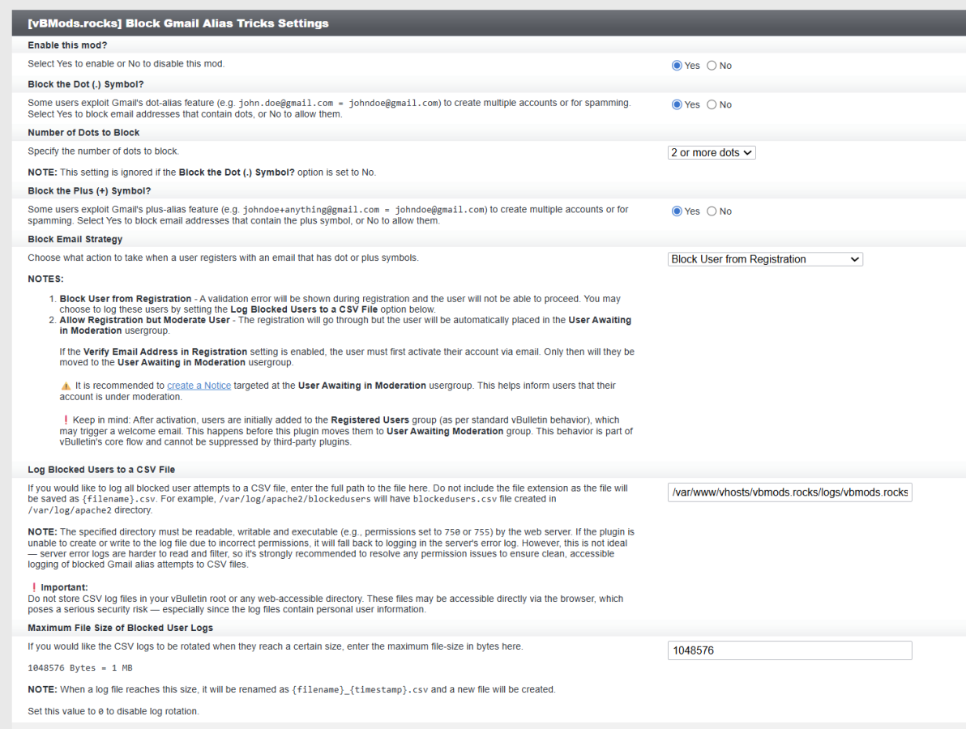The width and height of the screenshot is (966, 729).
Task: Choose No for Block the Dot Symbol
Action: [x=712, y=104]
